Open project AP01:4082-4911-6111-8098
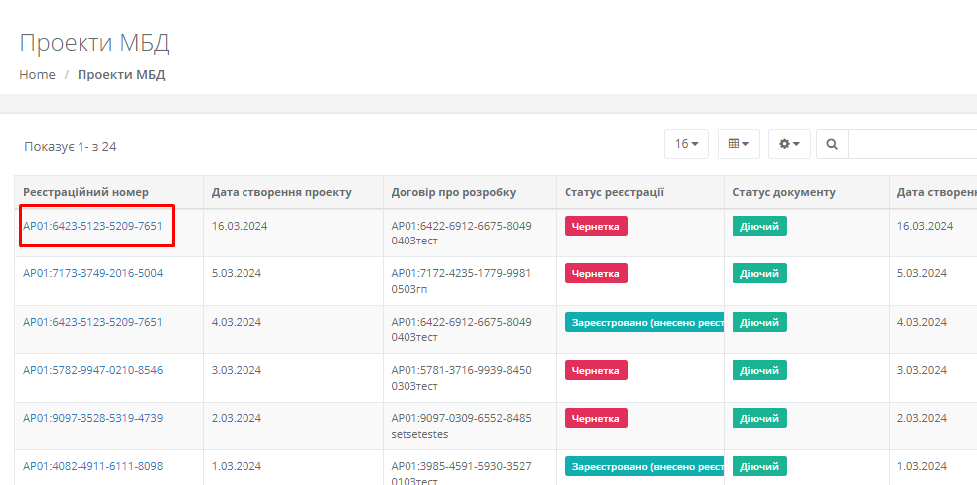The width and height of the screenshot is (977, 485). [92, 466]
